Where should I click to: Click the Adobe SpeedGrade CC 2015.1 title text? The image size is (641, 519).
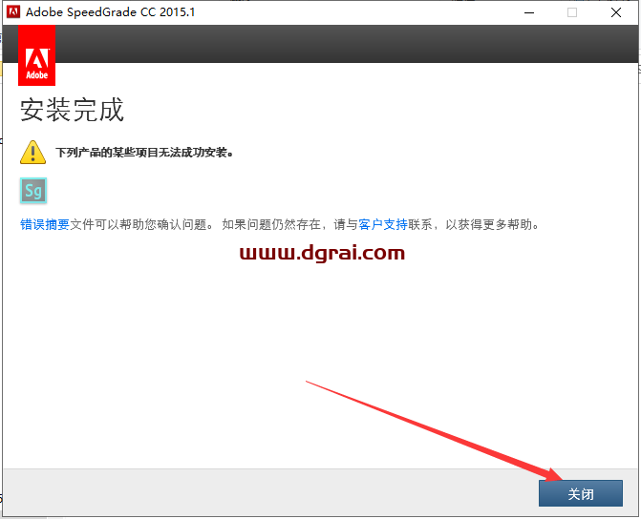pyautogui.click(x=111, y=12)
